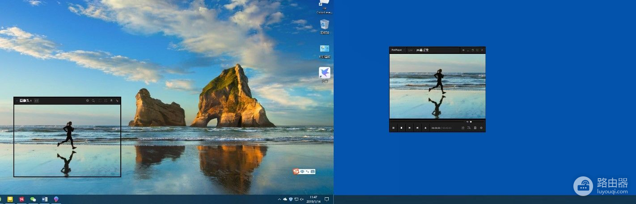636x204 pixels.
Task: Mute audio using PotPlayer speaker icon
Action: coord(467,122)
